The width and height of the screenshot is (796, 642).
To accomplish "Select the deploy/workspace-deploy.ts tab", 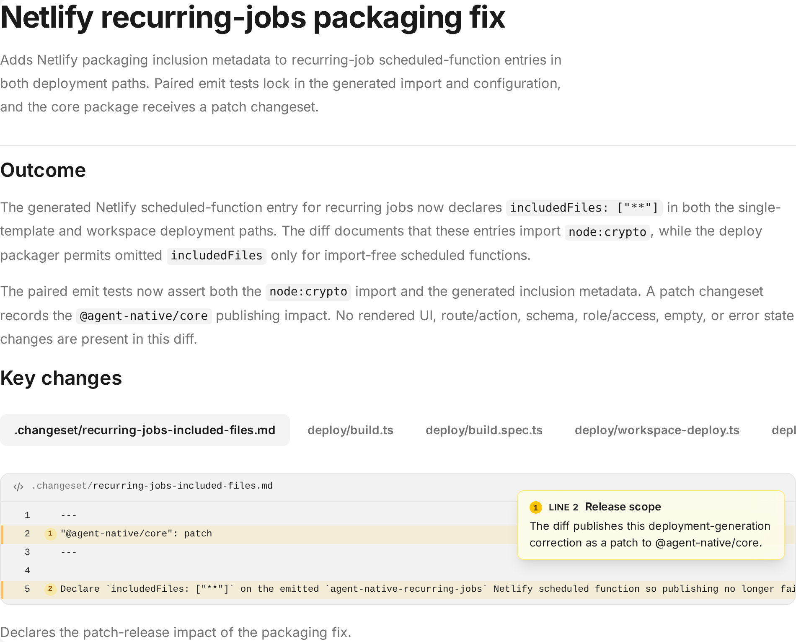I will (x=657, y=430).
